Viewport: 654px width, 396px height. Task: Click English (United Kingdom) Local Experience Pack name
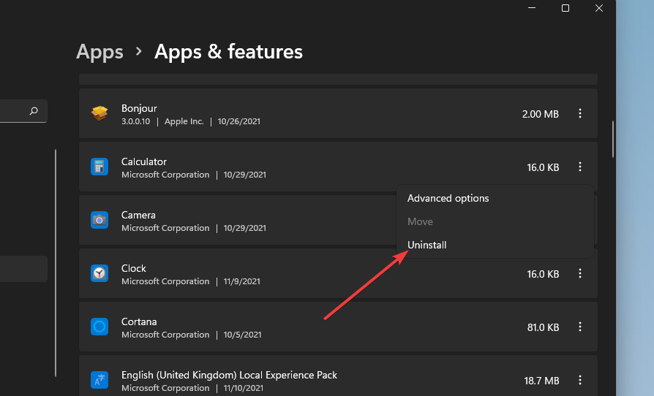click(x=229, y=375)
